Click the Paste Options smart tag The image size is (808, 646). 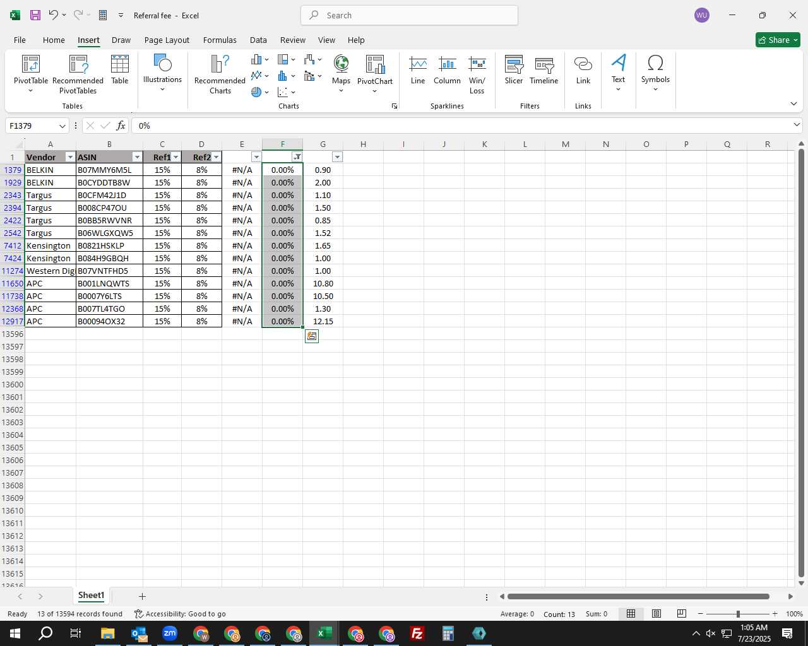click(311, 336)
